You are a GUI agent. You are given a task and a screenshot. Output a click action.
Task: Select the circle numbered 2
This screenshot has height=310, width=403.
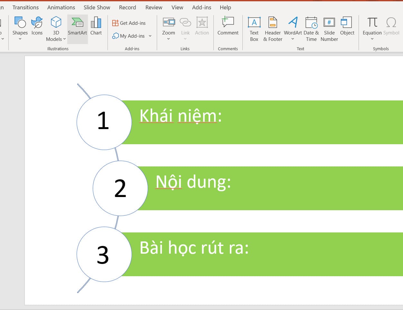[120, 188]
